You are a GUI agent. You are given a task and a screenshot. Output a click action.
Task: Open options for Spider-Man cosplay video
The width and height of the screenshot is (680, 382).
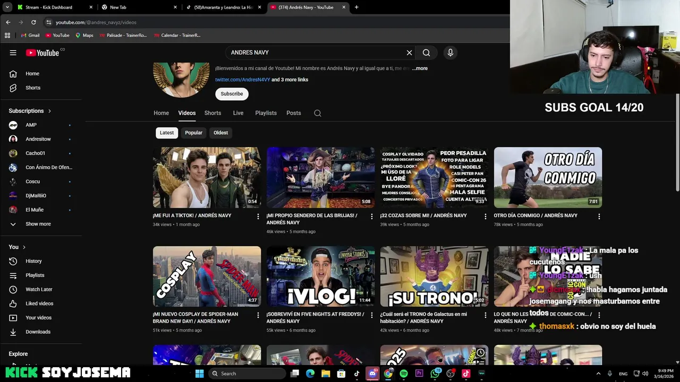[258, 315]
